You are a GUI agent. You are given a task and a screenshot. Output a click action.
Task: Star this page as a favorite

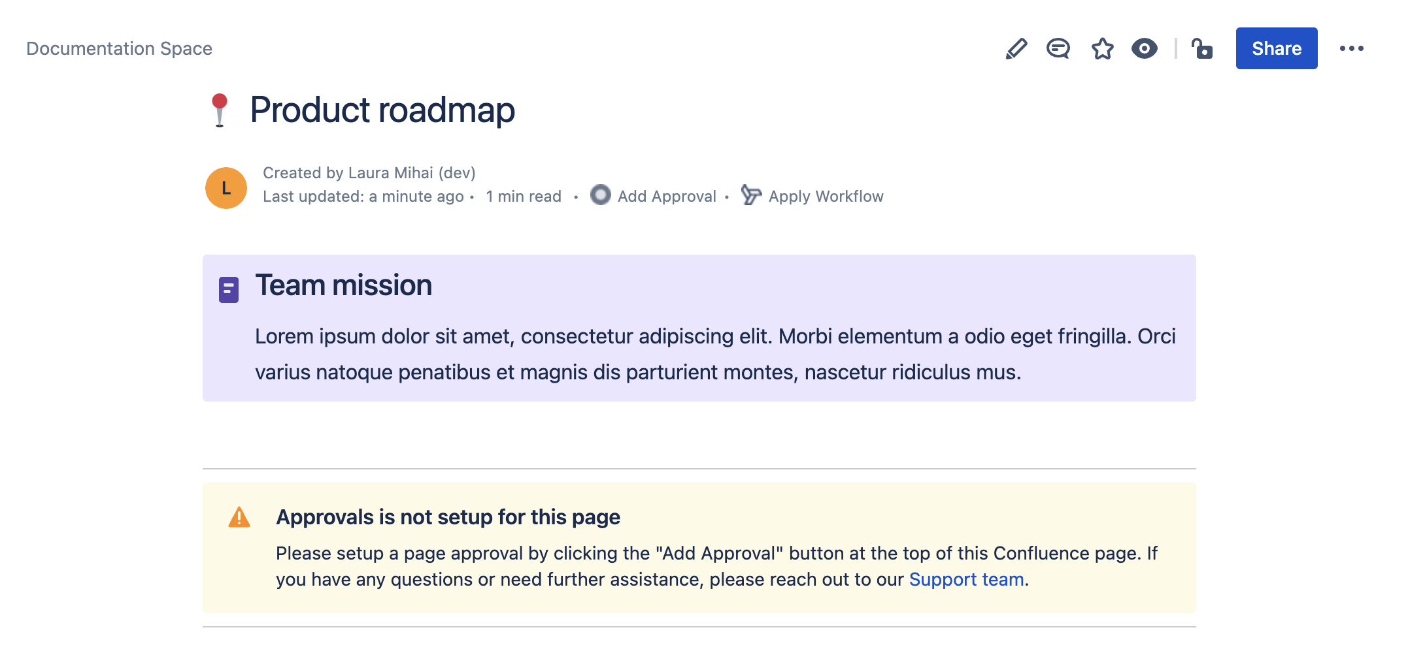(x=1102, y=49)
